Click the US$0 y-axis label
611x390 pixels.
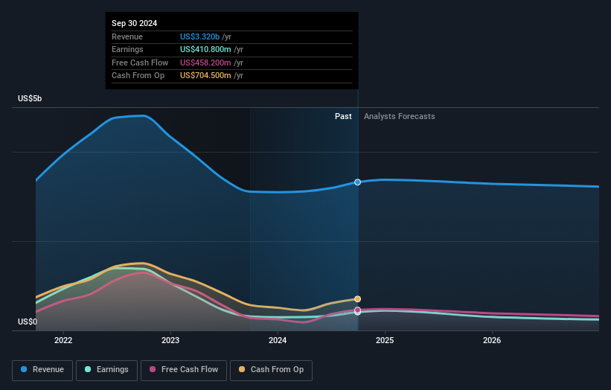click(28, 322)
